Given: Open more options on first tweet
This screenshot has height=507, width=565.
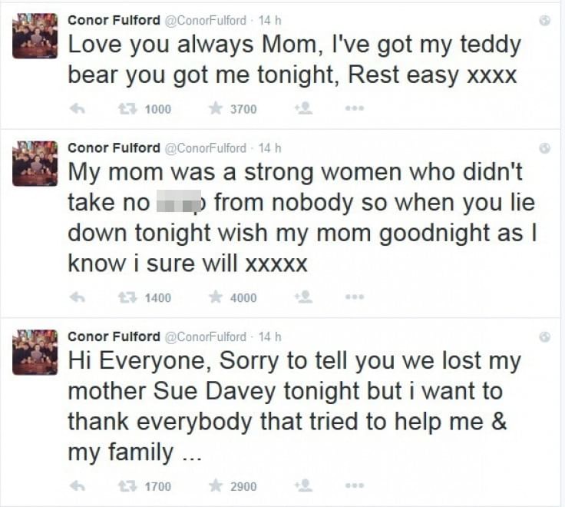Looking at the screenshot, I should pos(355,108).
